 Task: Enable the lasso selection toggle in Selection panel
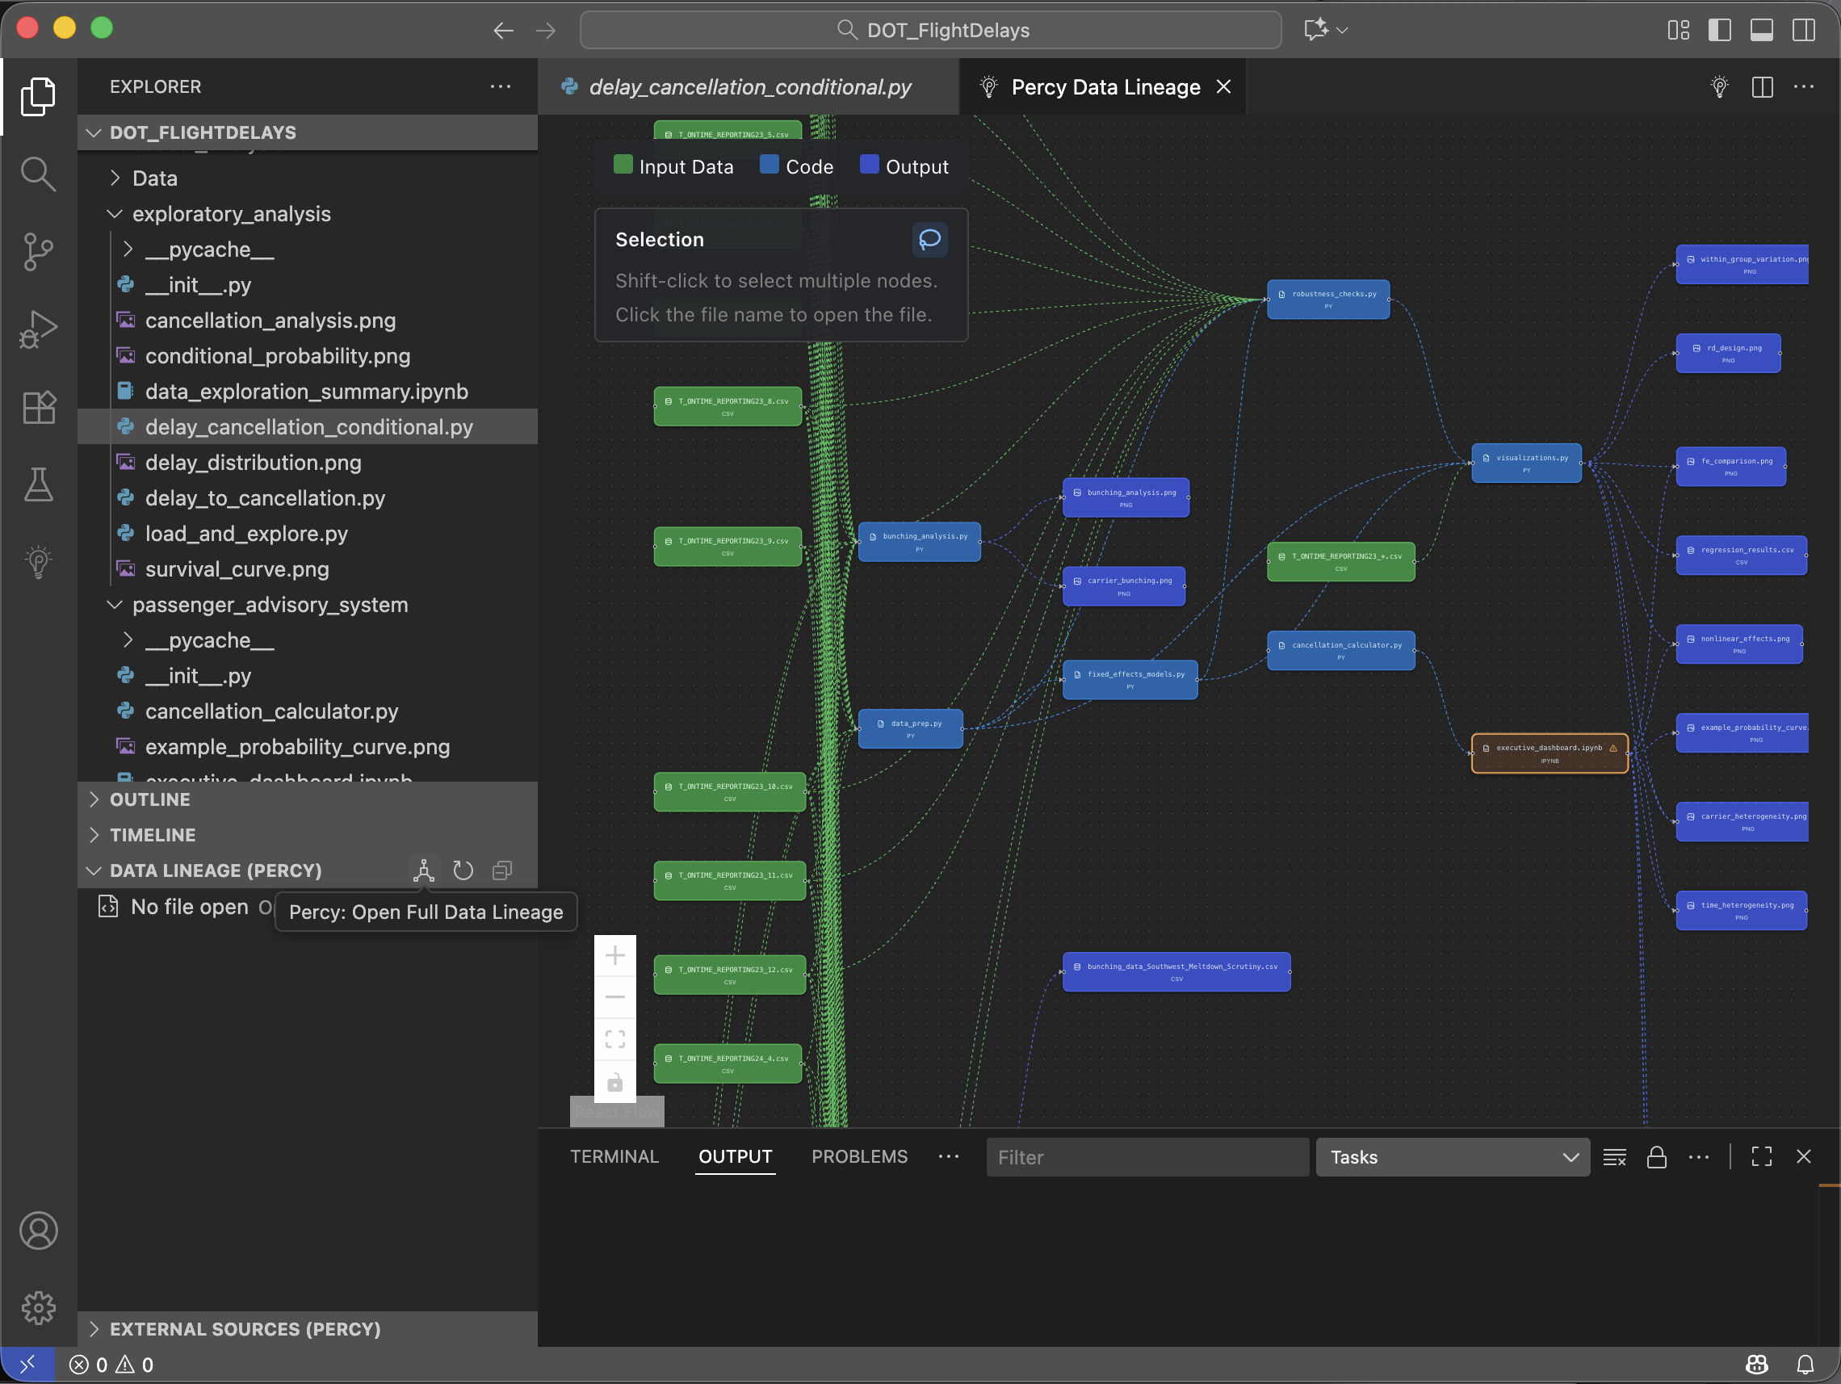pos(929,240)
